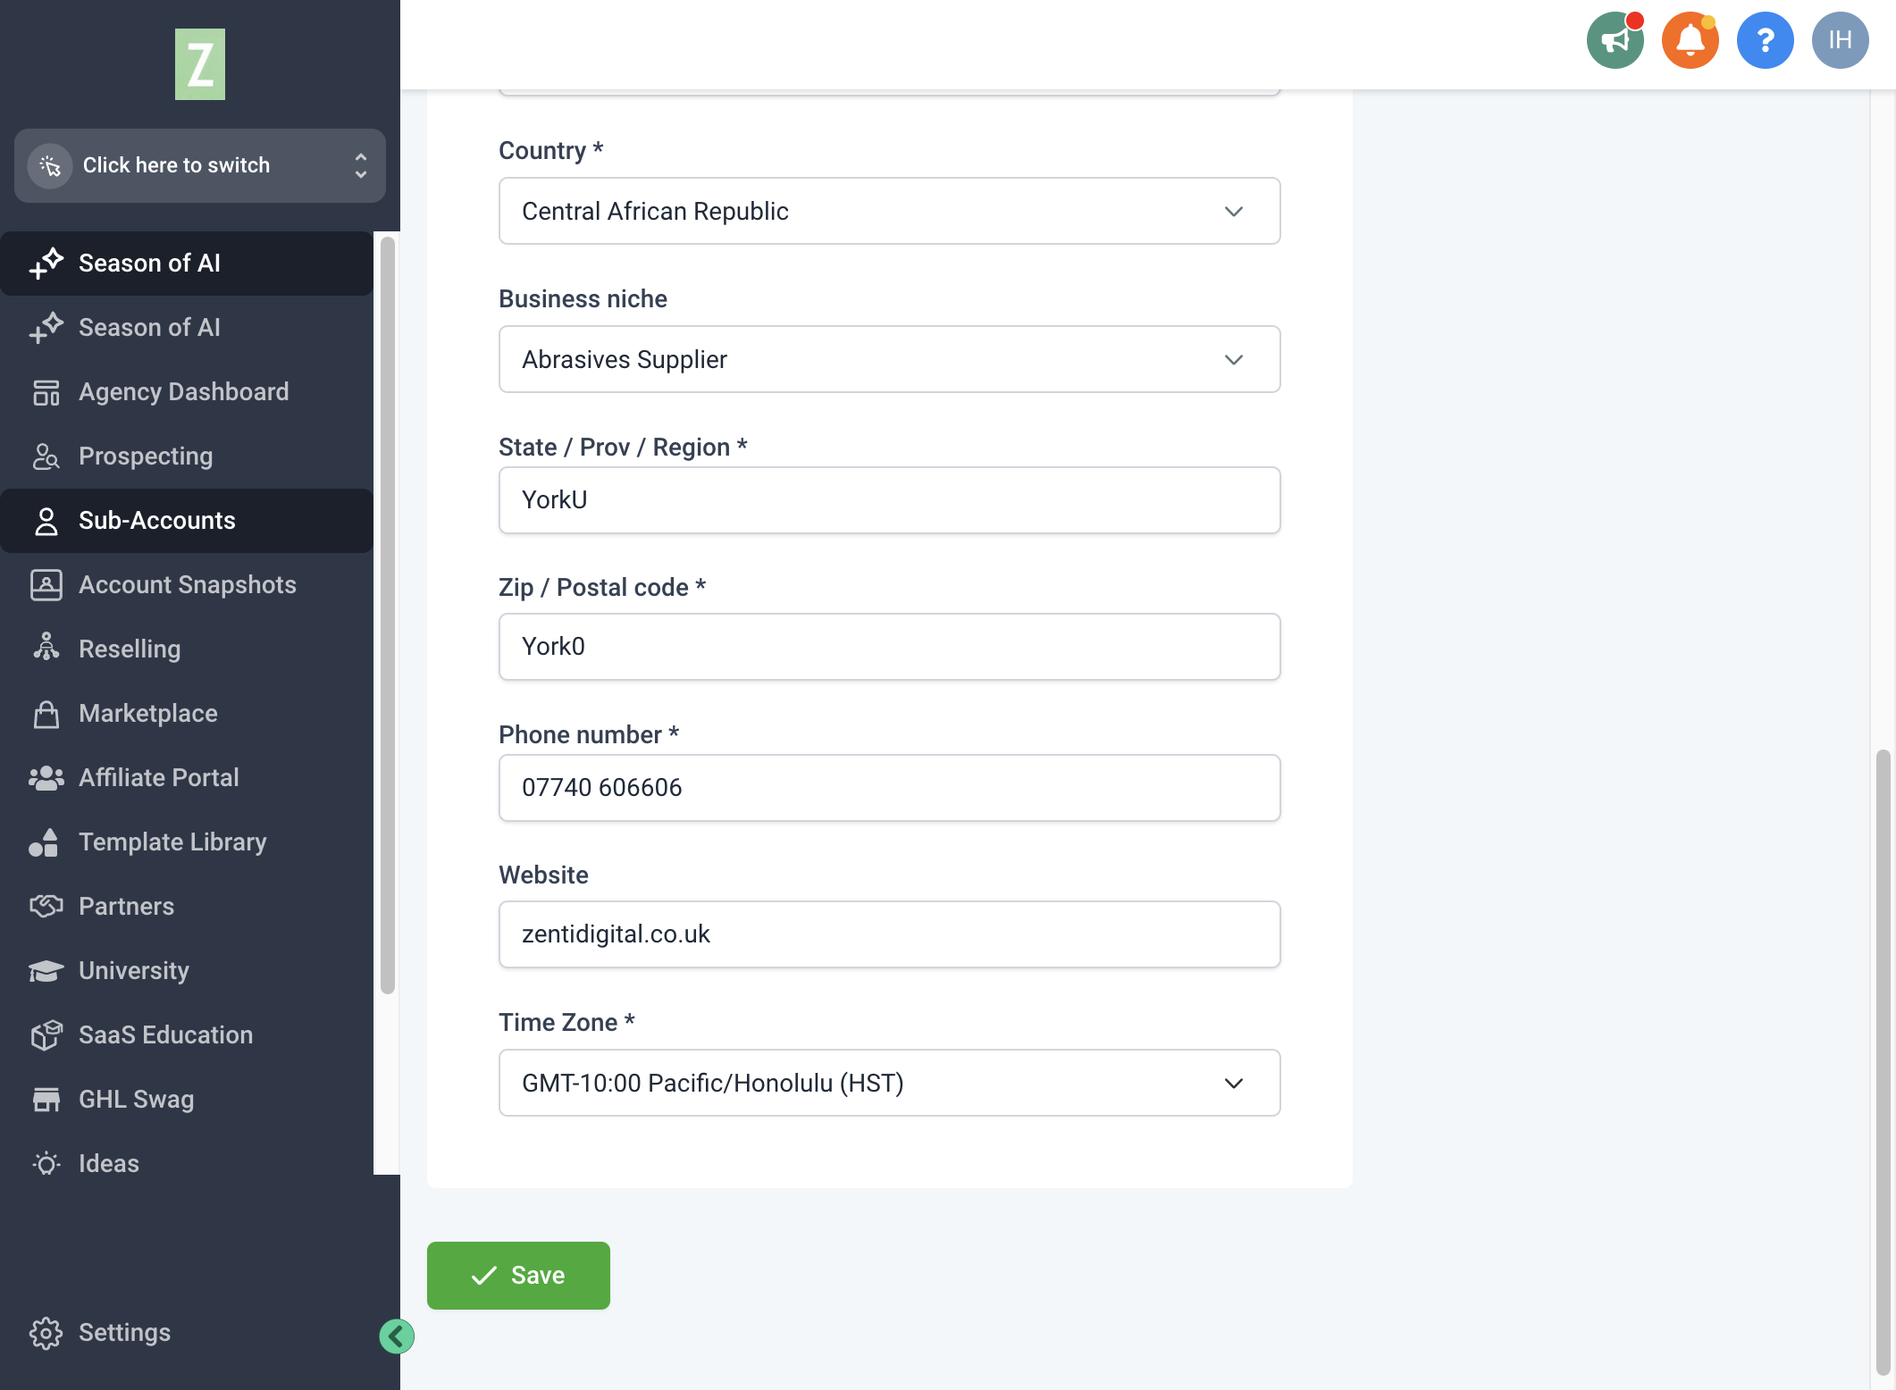Open the Partners link in sidebar
This screenshot has width=1896, height=1390.
[x=187, y=907]
